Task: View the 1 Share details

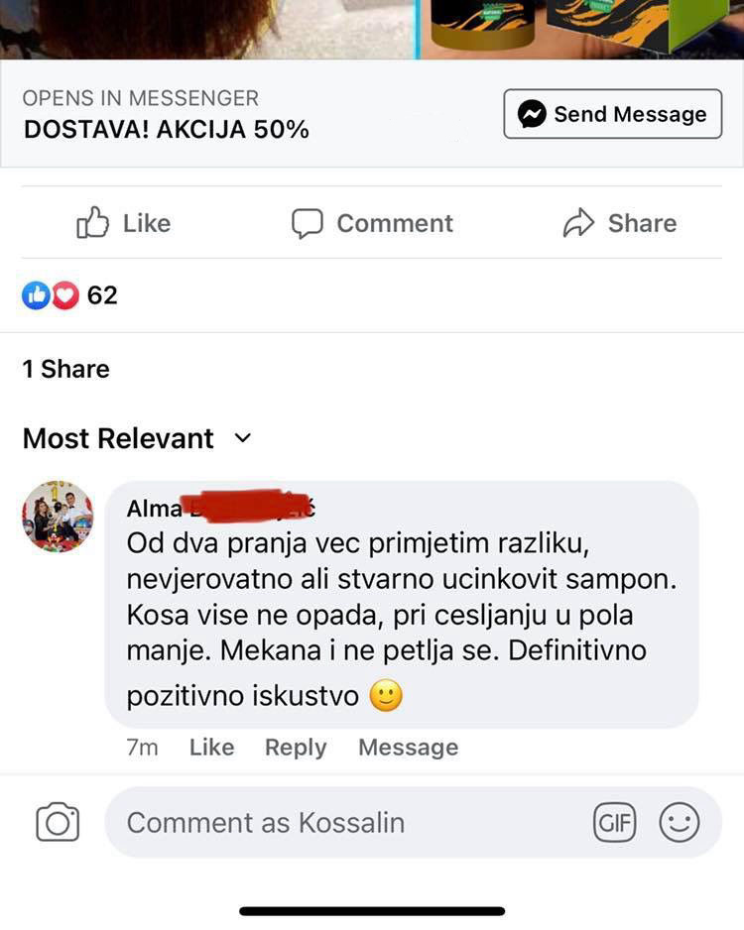Action: pyautogui.click(x=65, y=369)
